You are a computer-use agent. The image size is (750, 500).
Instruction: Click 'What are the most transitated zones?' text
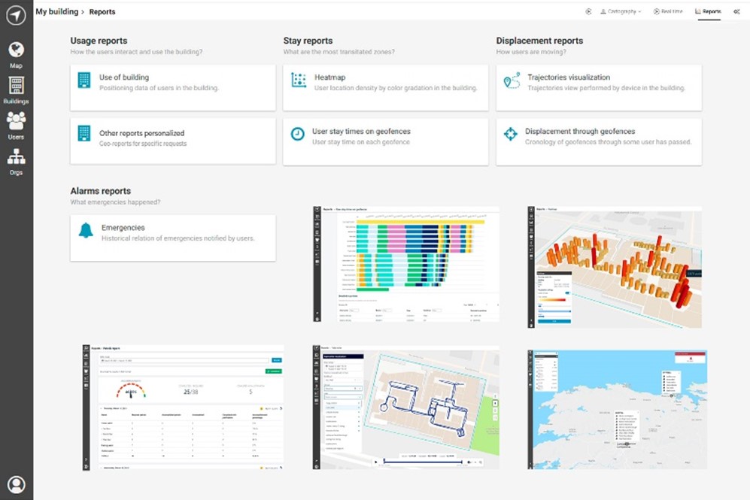[339, 52]
